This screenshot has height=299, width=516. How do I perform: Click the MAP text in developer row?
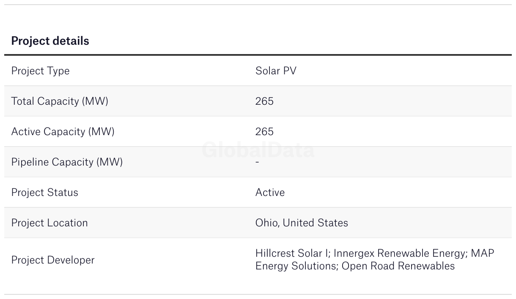click(482, 253)
